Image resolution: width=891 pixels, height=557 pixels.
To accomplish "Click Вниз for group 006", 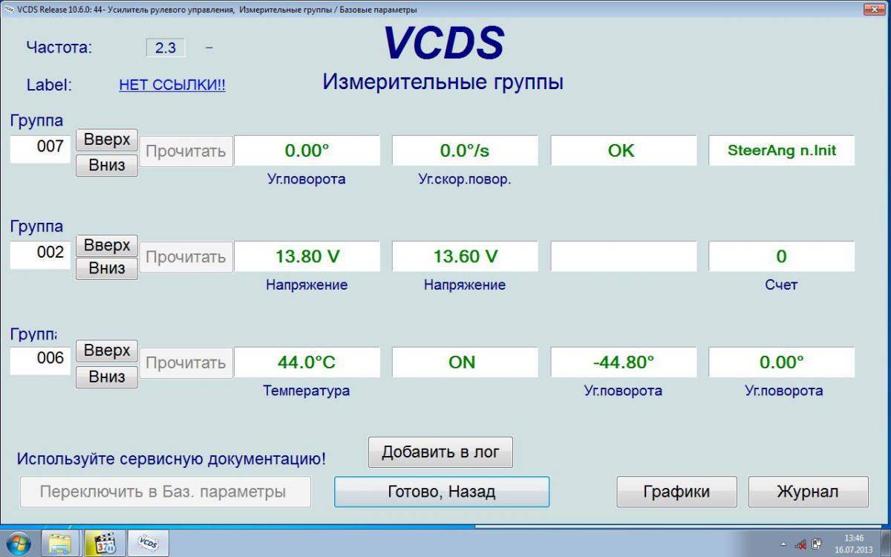I will 107,377.
